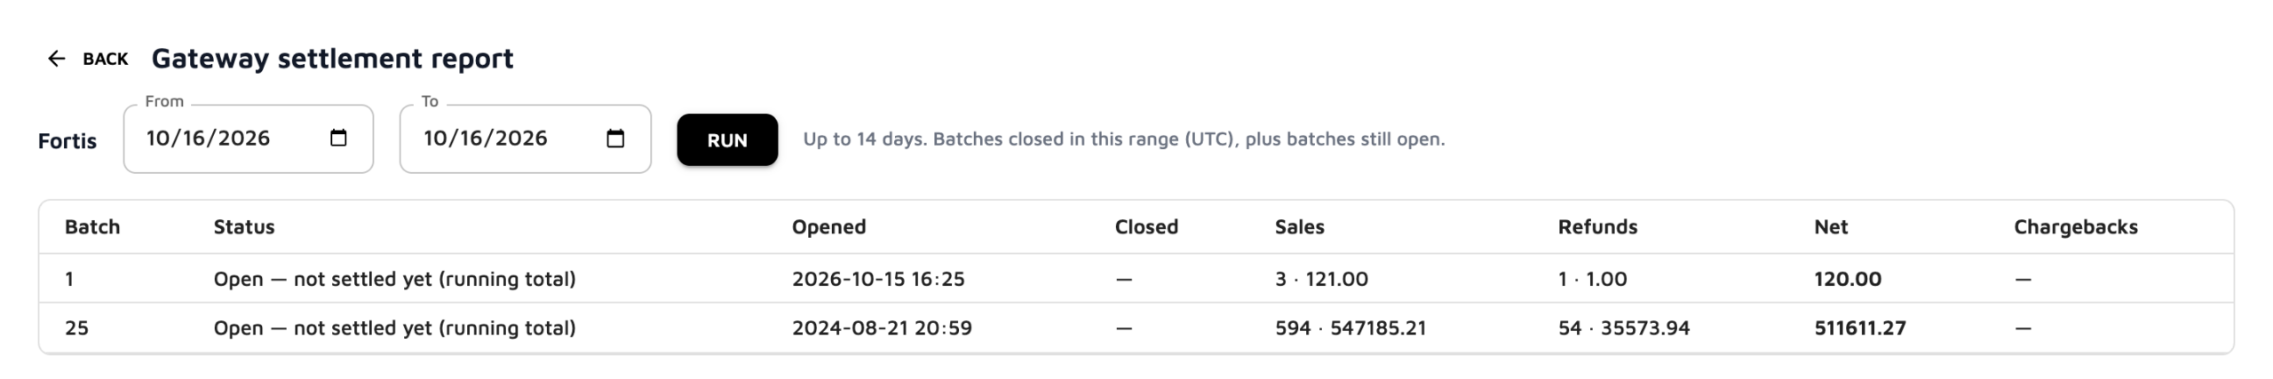Select the Chargebacks column header
The image size is (2273, 379).
2076,226
